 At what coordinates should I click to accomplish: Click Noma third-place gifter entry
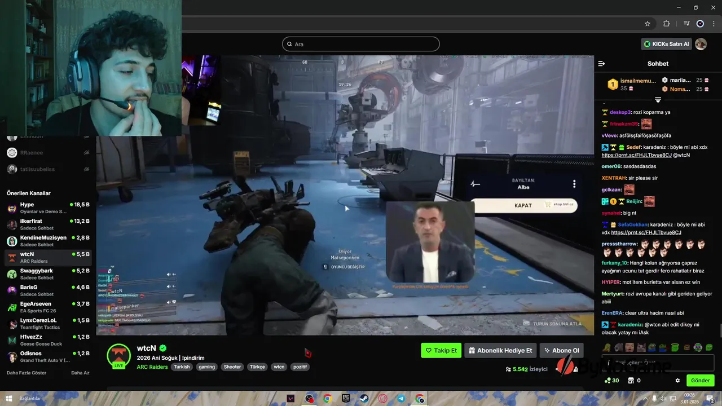coord(685,89)
